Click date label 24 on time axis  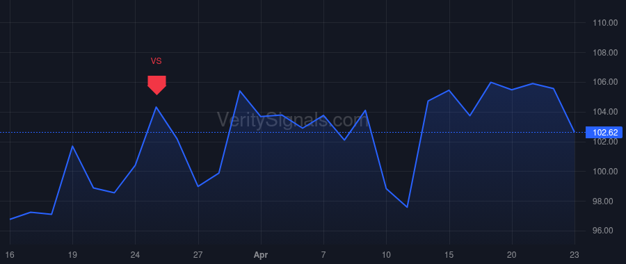point(136,255)
